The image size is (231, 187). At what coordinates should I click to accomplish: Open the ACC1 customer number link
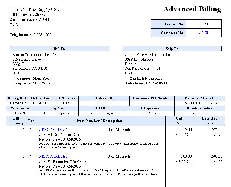[203, 33]
